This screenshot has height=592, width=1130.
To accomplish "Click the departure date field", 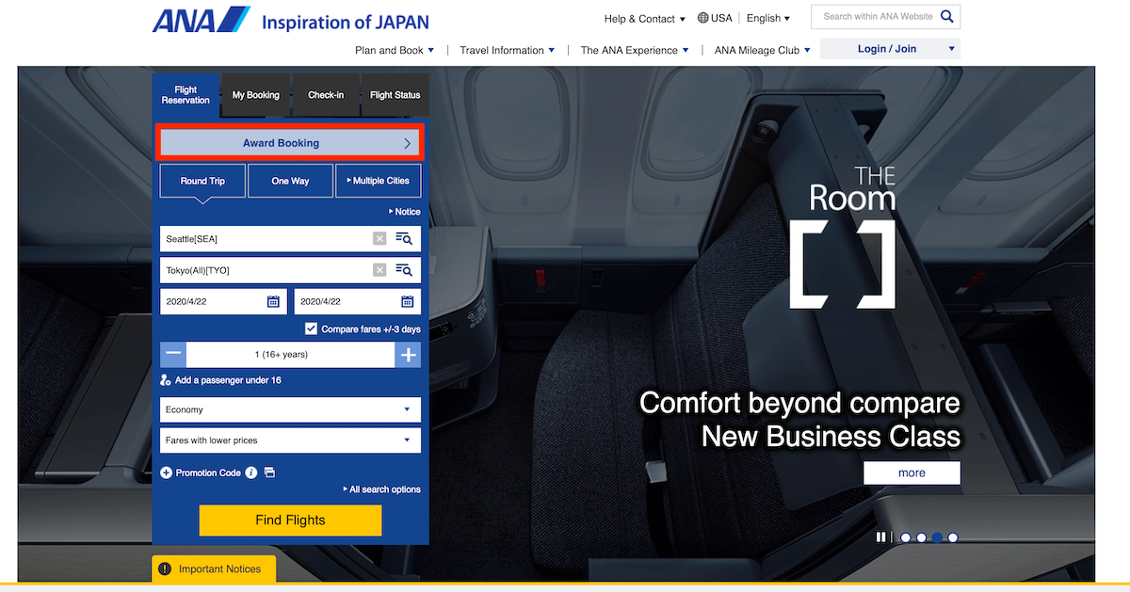I will [x=223, y=302].
